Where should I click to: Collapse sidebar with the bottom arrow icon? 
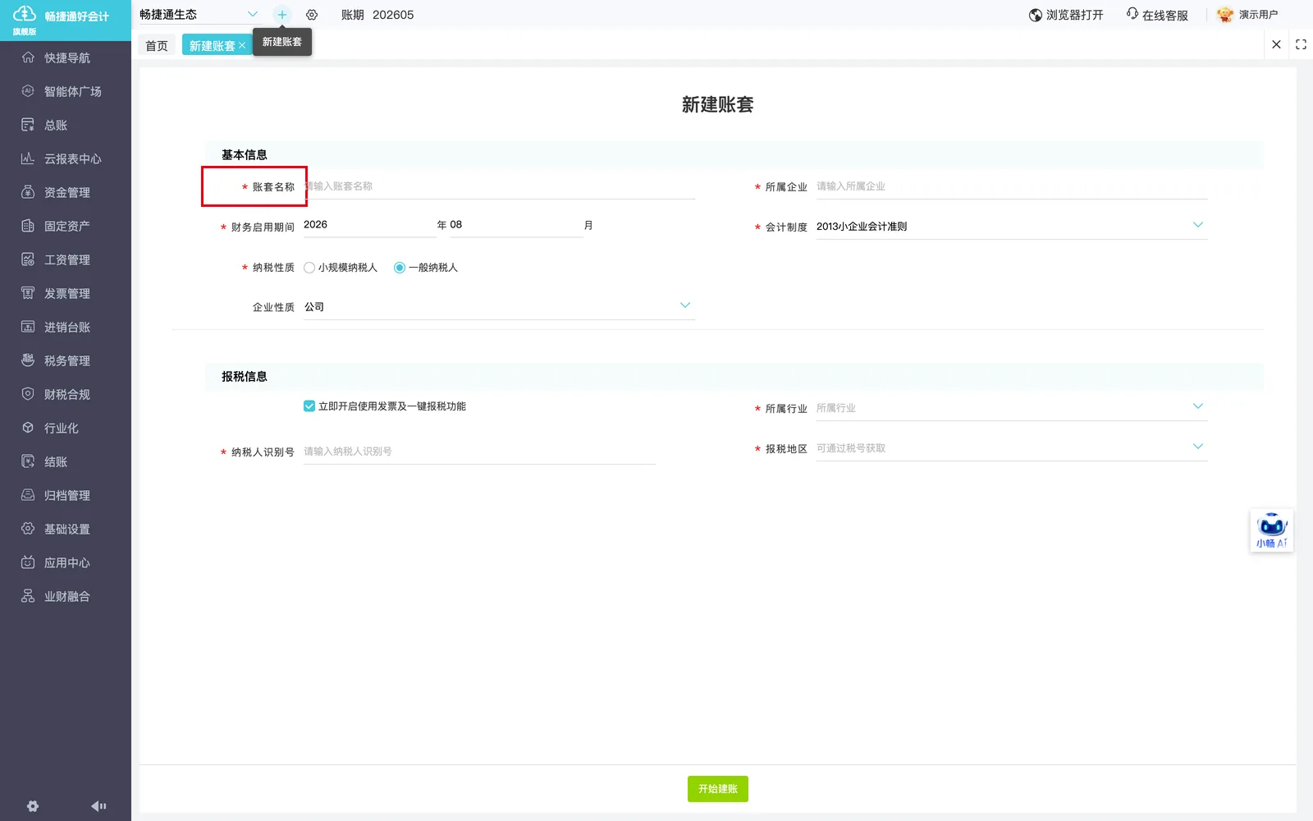tap(98, 806)
